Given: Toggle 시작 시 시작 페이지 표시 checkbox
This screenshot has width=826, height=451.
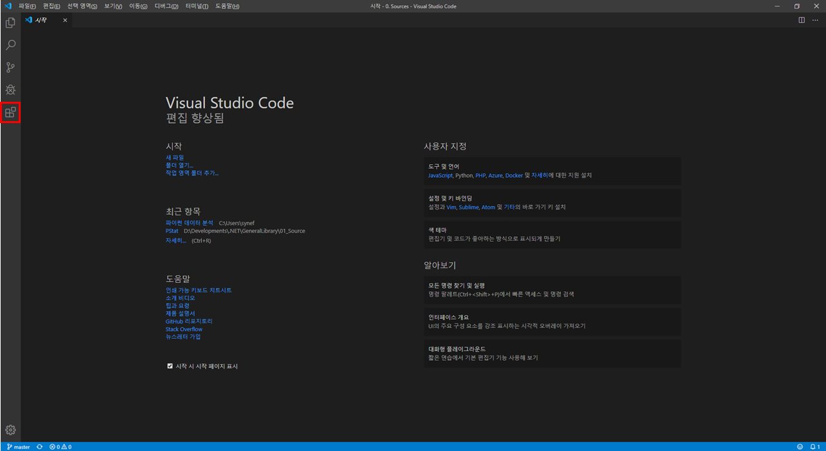Looking at the screenshot, I should (x=170, y=366).
